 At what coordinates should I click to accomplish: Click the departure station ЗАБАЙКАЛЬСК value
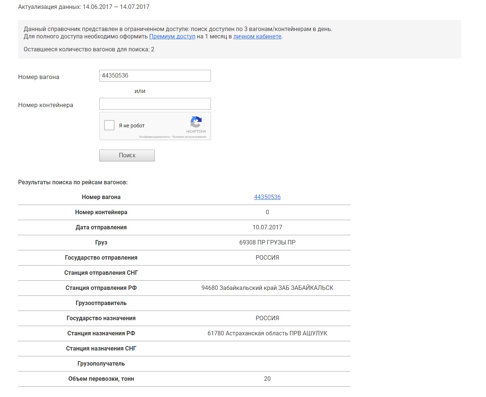coord(267,288)
